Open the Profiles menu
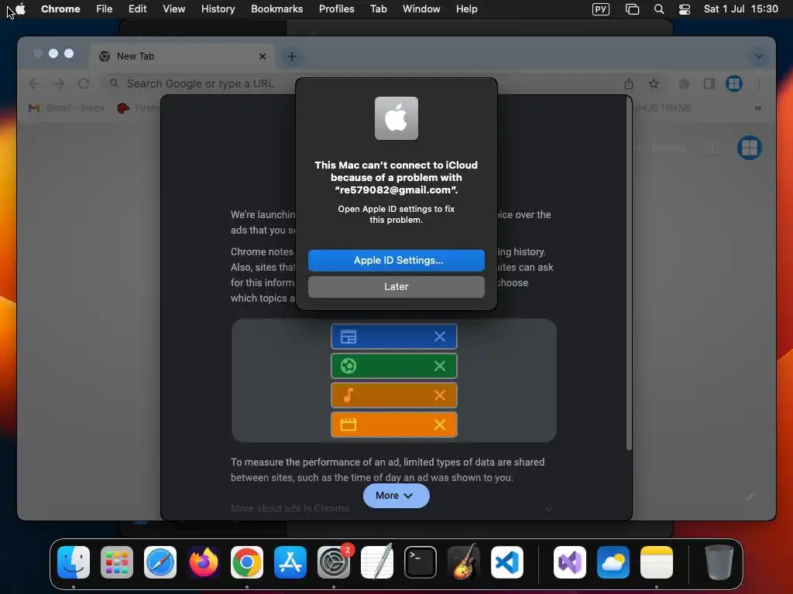The height and width of the screenshot is (594, 793). tap(336, 9)
